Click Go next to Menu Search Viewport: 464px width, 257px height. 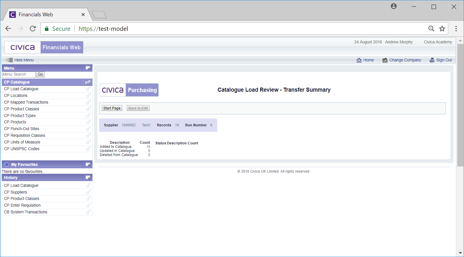[40, 75]
